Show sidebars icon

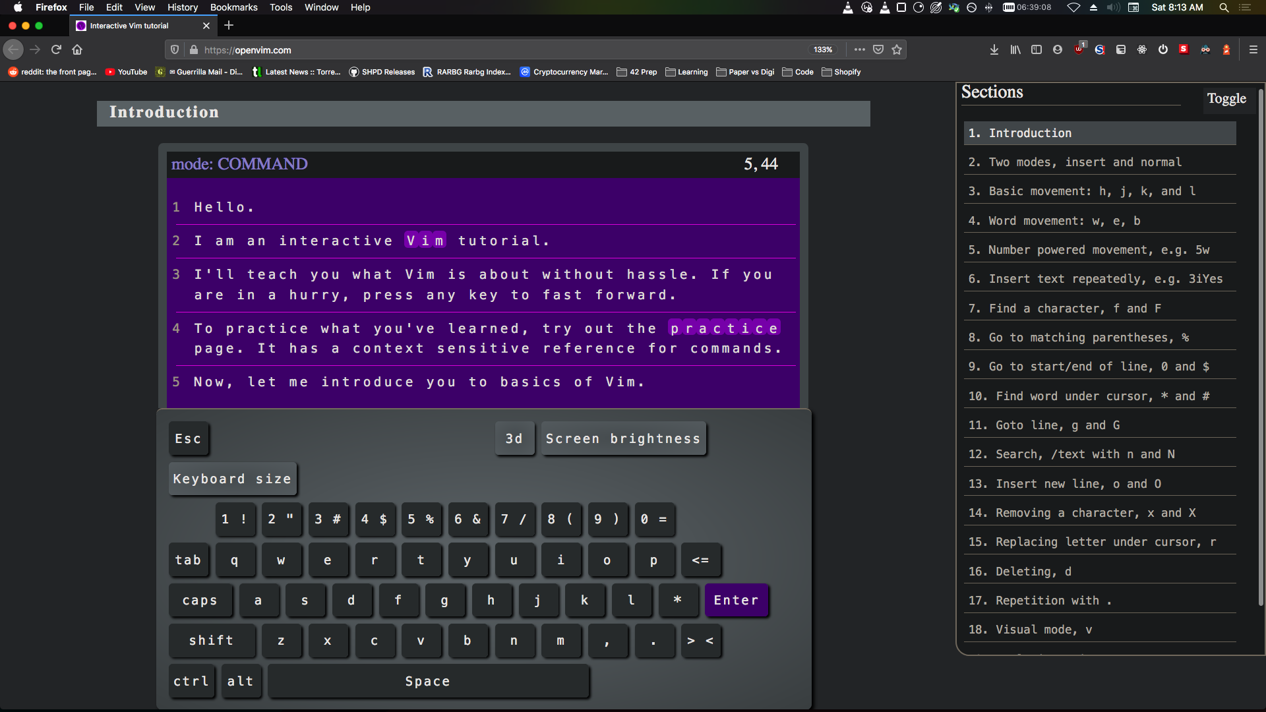tap(1037, 49)
